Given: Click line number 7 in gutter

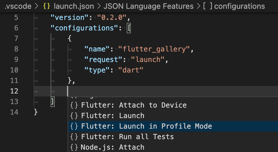Looking at the screenshot, I should [x=16, y=39].
